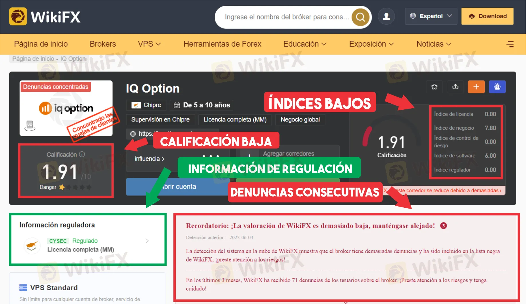Click the Chipre country tag
Viewport: 526px width, 304px height.
(x=146, y=105)
